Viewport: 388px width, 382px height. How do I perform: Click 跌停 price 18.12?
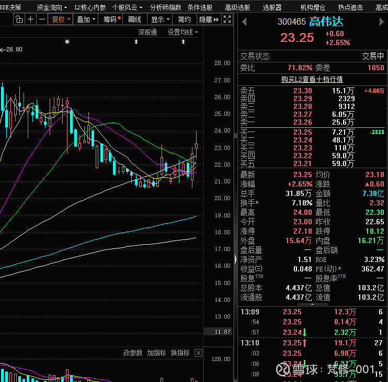coord(375,231)
